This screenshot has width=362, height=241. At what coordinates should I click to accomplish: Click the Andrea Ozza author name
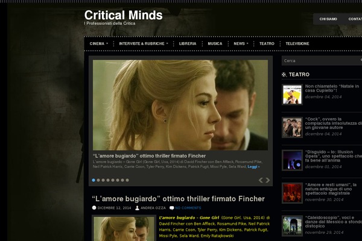point(153,208)
